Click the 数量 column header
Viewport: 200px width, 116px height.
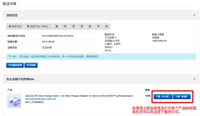pyautogui.click(x=147, y=90)
